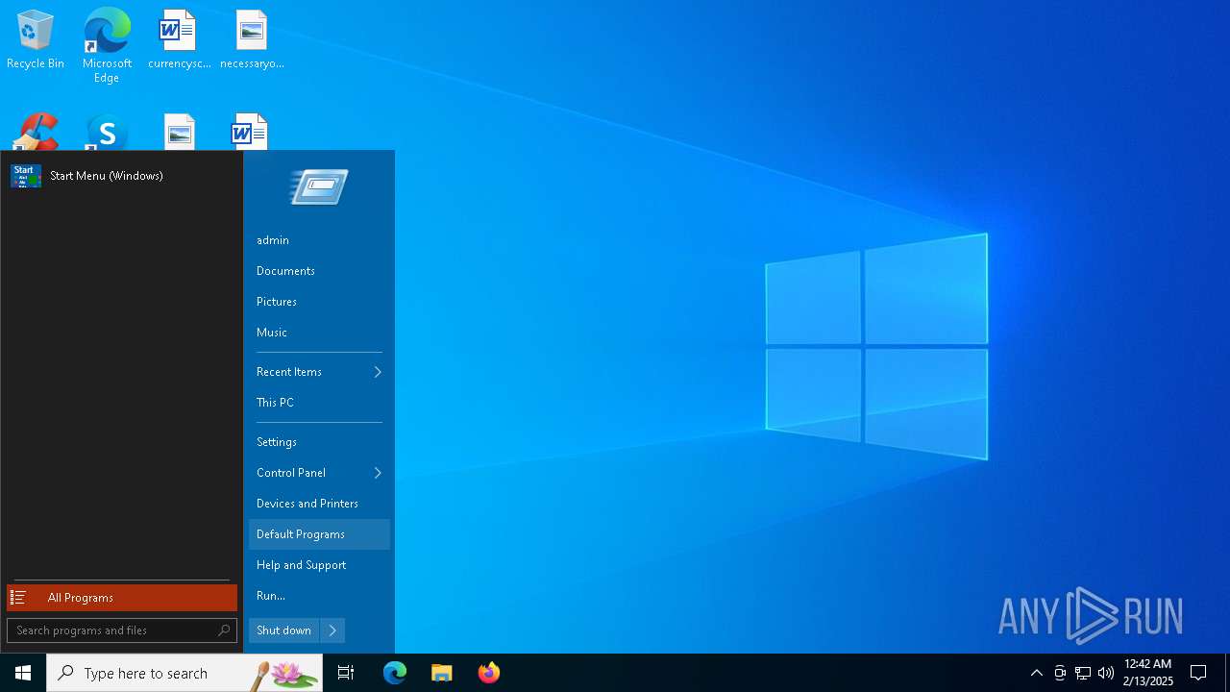Launch Edge from the taskbar
This screenshot has height=692, width=1230.
(x=395, y=673)
